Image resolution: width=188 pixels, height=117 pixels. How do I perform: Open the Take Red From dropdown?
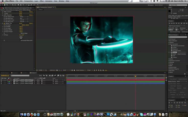(x=24, y=18)
